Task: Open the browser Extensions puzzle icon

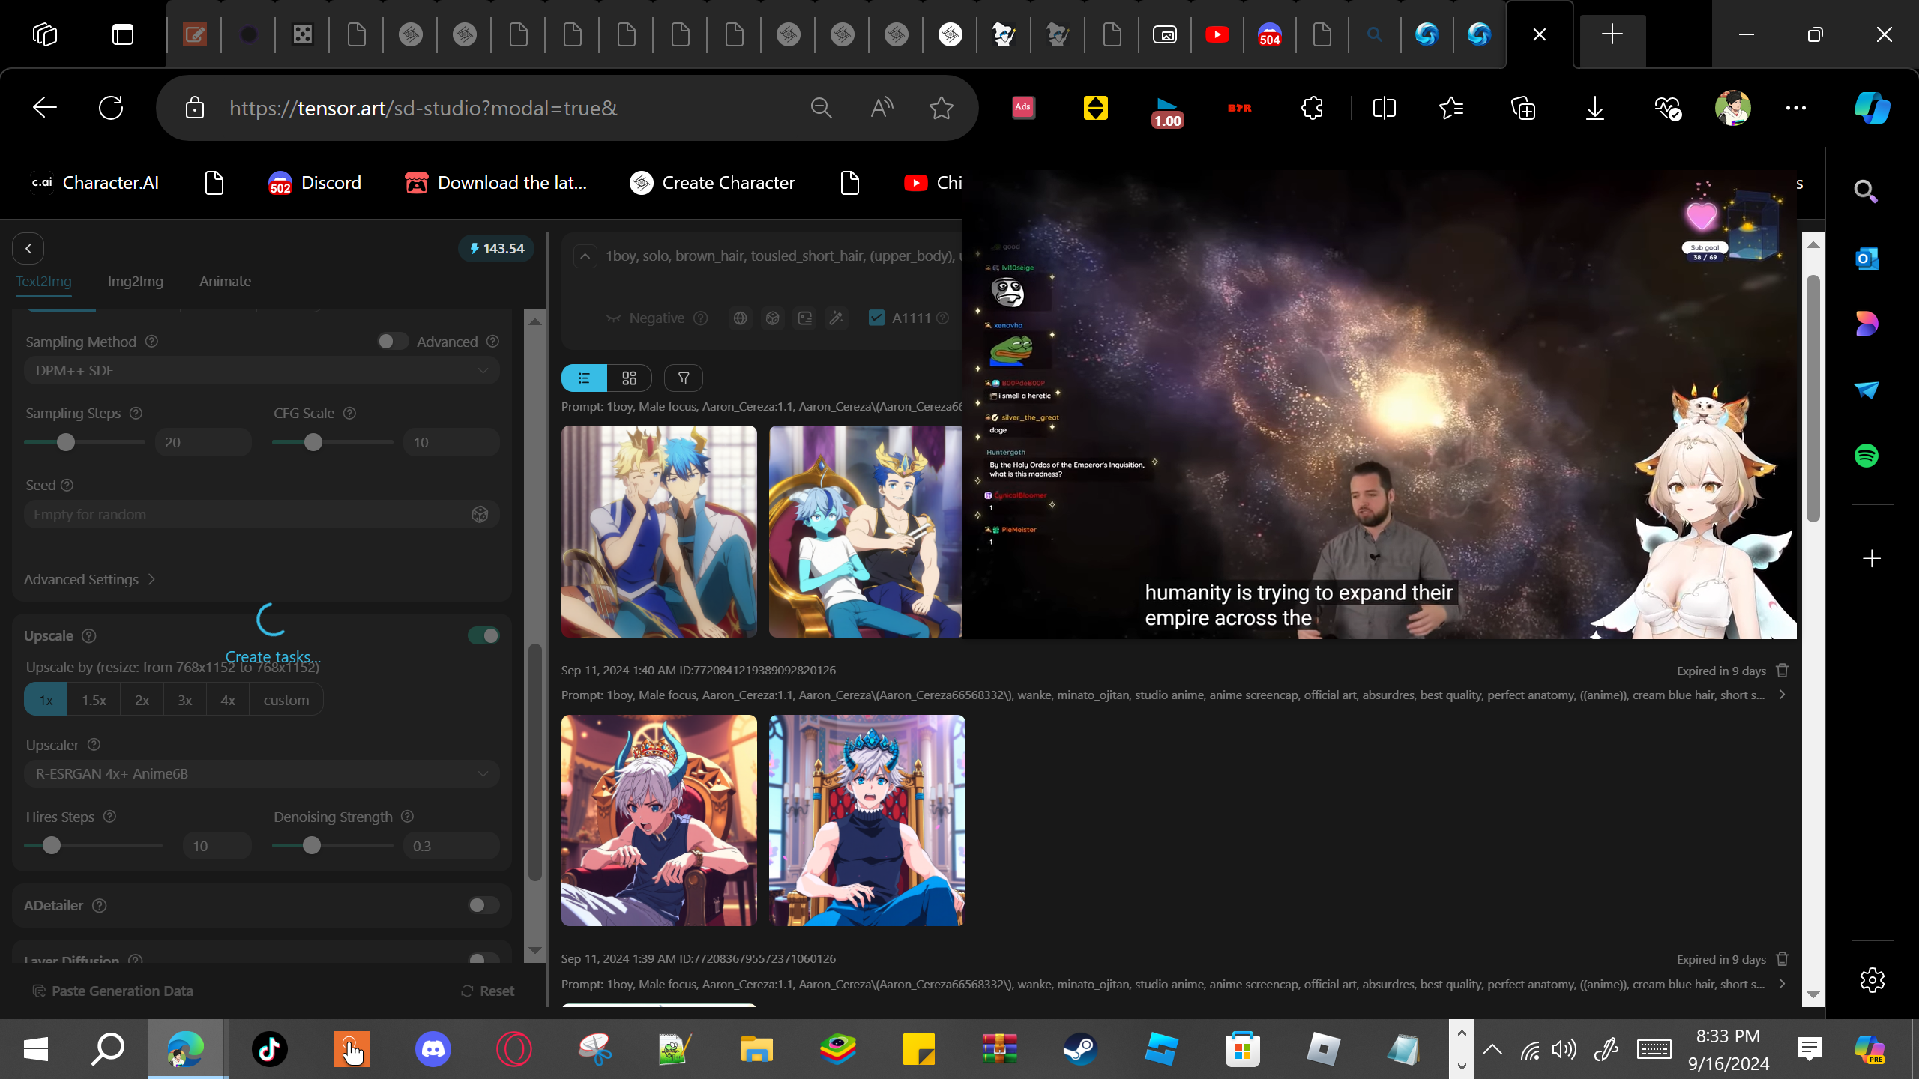Action: click(x=1312, y=108)
